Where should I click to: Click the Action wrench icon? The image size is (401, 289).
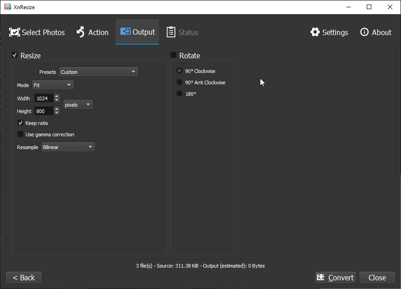(x=81, y=32)
